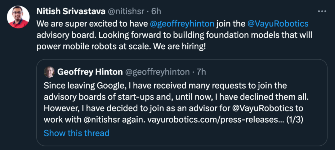Click the Nitish Srivastava display name
This screenshot has width=335, height=150.
71,11
